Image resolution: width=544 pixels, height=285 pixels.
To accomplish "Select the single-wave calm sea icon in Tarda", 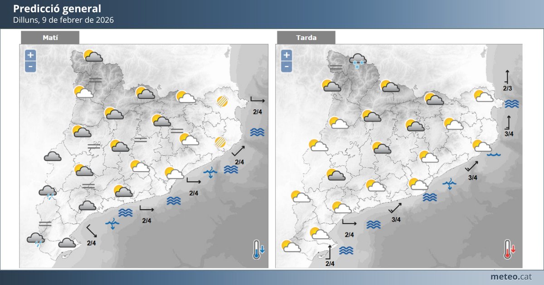I will point(494,155).
